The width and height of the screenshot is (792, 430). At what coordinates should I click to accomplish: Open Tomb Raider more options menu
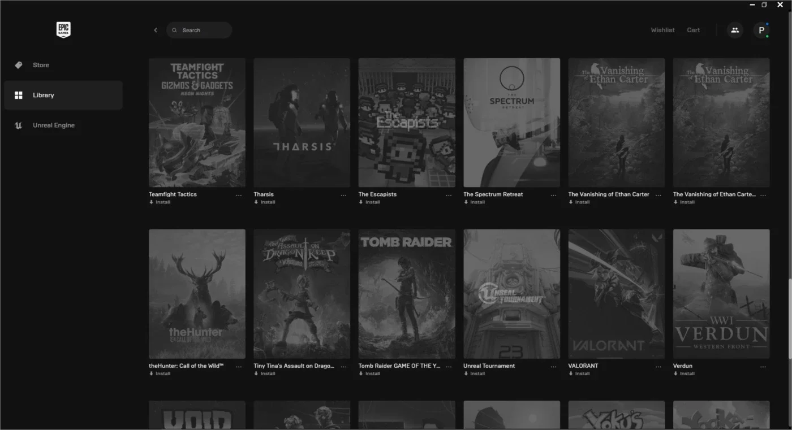point(449,367)
